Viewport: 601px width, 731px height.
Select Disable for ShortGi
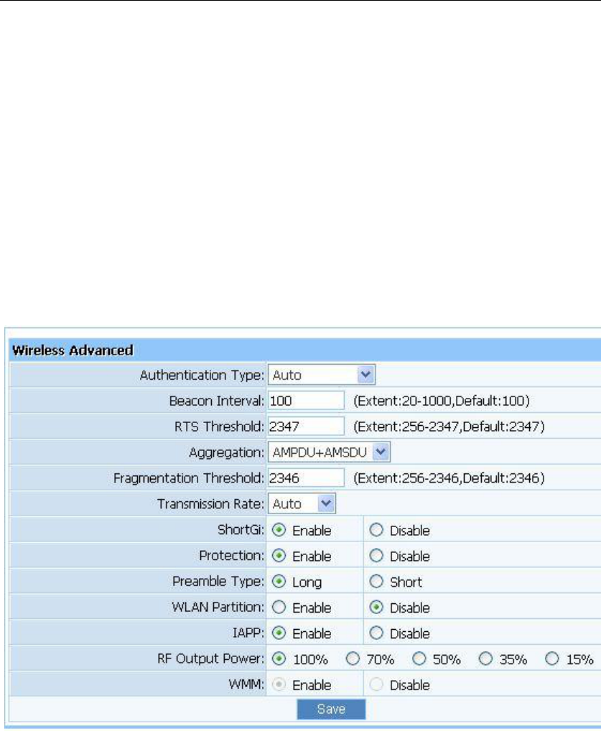[376, 530]
